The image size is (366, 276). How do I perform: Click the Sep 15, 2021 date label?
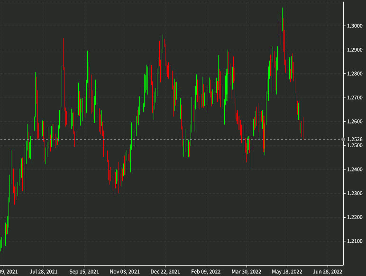click(84, 272)
